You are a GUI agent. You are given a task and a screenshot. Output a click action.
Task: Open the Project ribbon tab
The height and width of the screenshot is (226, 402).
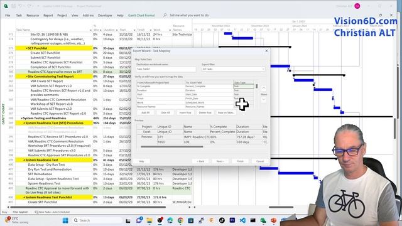62,15
